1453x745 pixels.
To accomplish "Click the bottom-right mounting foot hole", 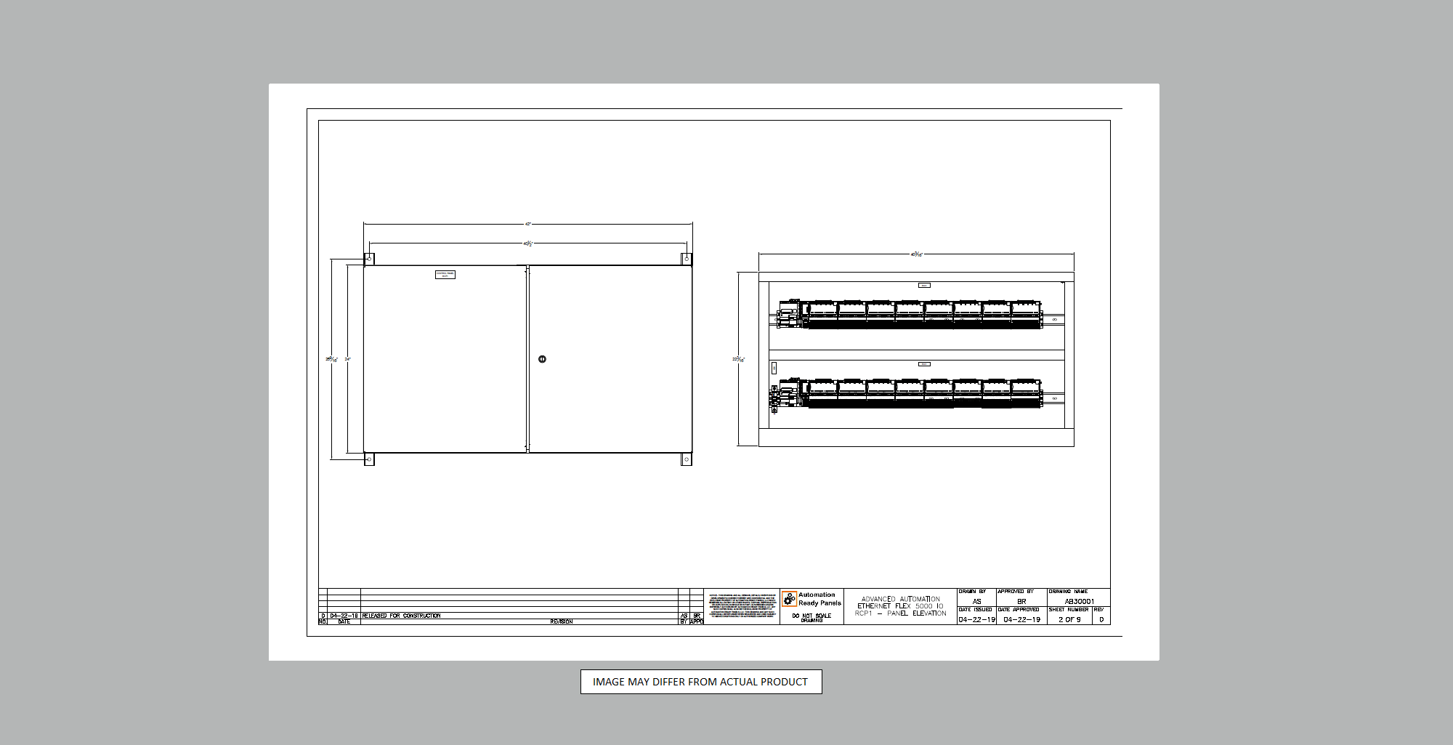I will tap(686, 459).
